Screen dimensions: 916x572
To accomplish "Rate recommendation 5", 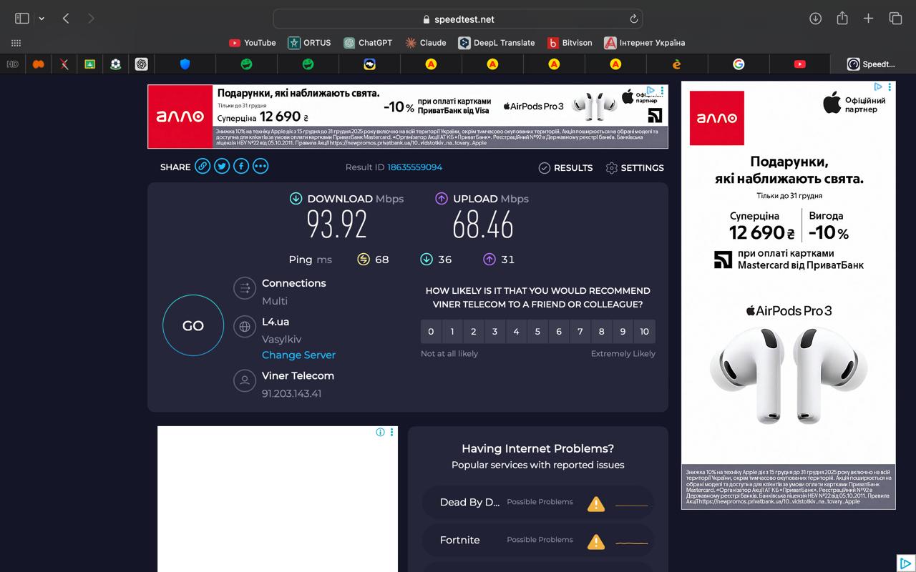I will (537, 332).
